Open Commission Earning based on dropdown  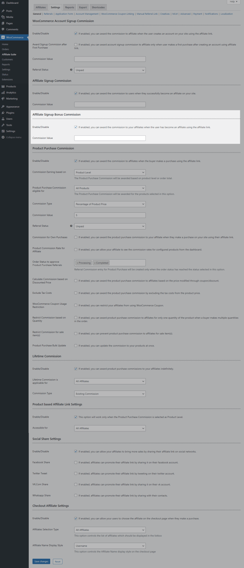tap(110, 173)
